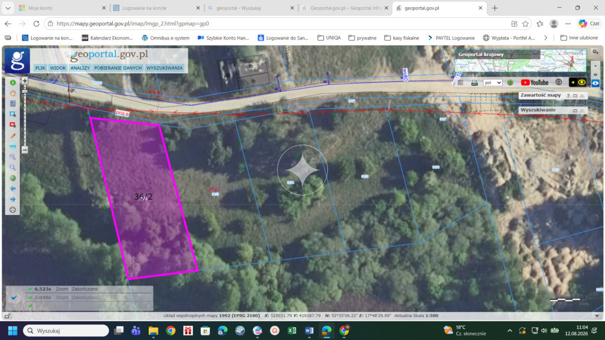
Task: Open the Omnibus e-system bookmark
Action: pos(165,38)
